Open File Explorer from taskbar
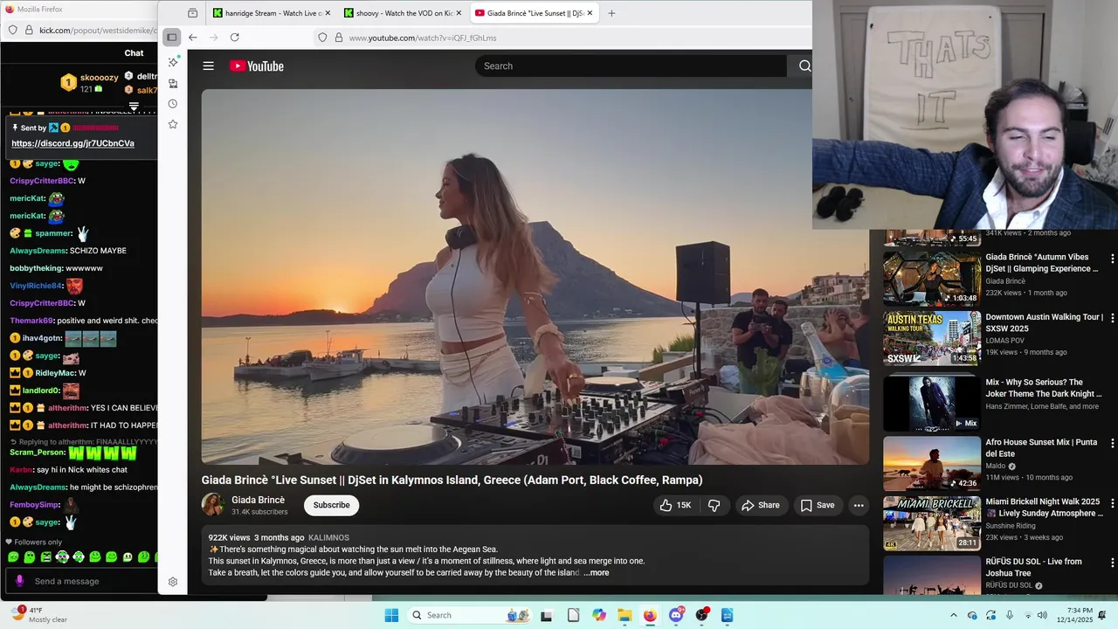 tap(625, 615)
